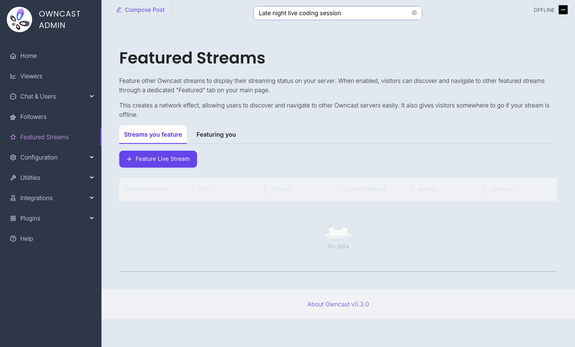The height and width of the screenshot is (347, 575).
Task: Open the Followers menu item
Action: [50, 117]
